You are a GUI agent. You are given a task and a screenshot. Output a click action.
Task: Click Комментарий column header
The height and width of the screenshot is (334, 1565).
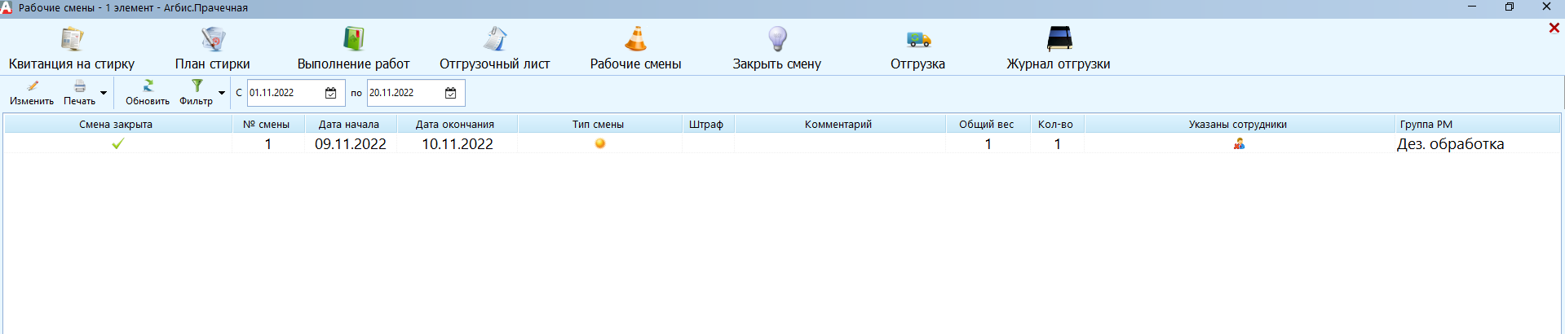coord(839,124)
